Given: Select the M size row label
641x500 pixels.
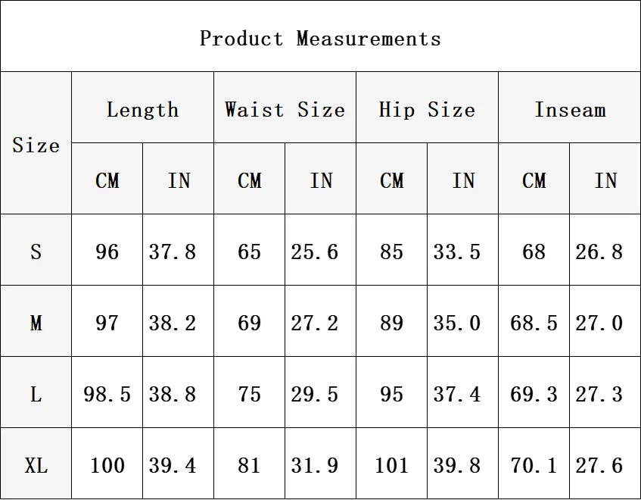Looking at the screenshot, I should click(36, 323).
